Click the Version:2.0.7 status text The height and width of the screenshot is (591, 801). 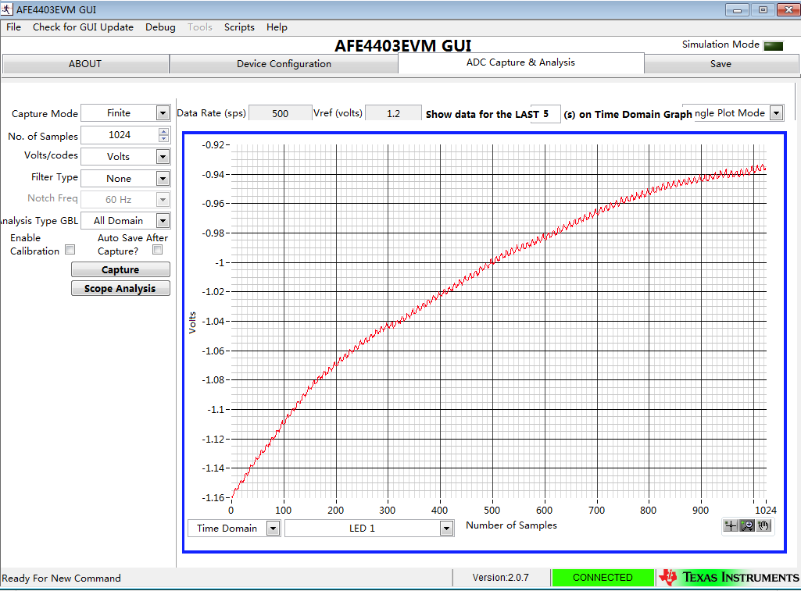click(x=501, y=577)
